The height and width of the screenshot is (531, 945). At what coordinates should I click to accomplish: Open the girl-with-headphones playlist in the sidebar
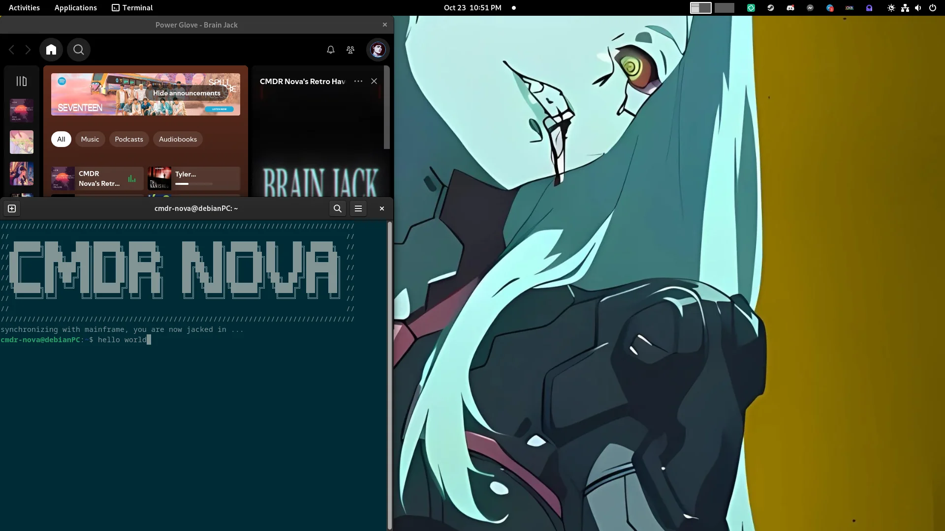tap(22, 174)
